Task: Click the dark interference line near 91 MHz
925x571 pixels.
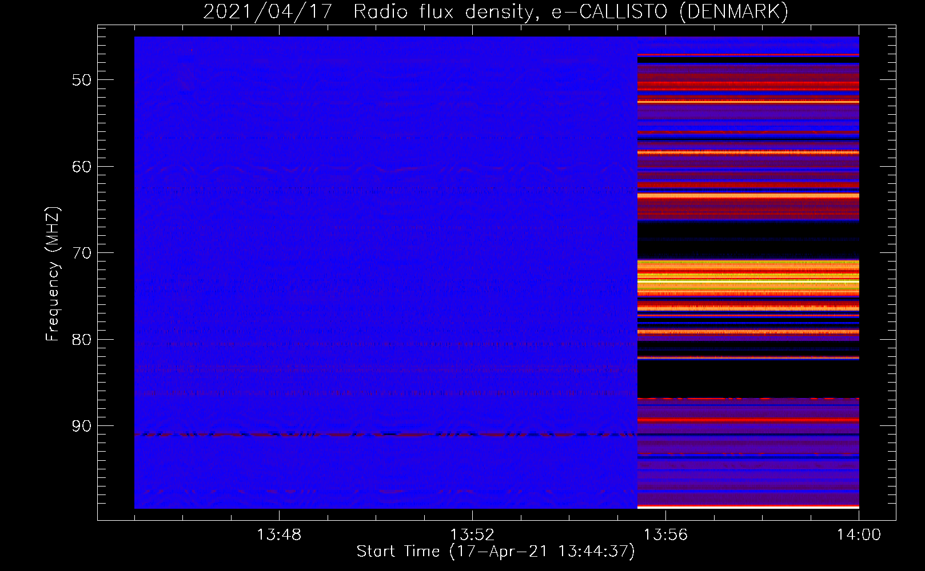Action: (386, 435)
